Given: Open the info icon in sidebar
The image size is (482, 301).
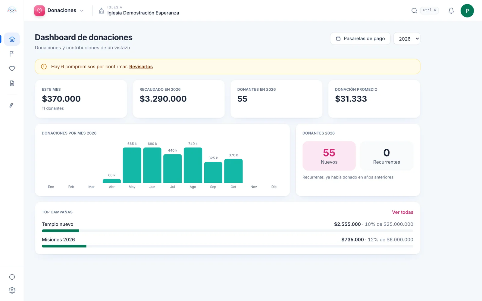Looking at the screenshot, I should click(12, 277).
